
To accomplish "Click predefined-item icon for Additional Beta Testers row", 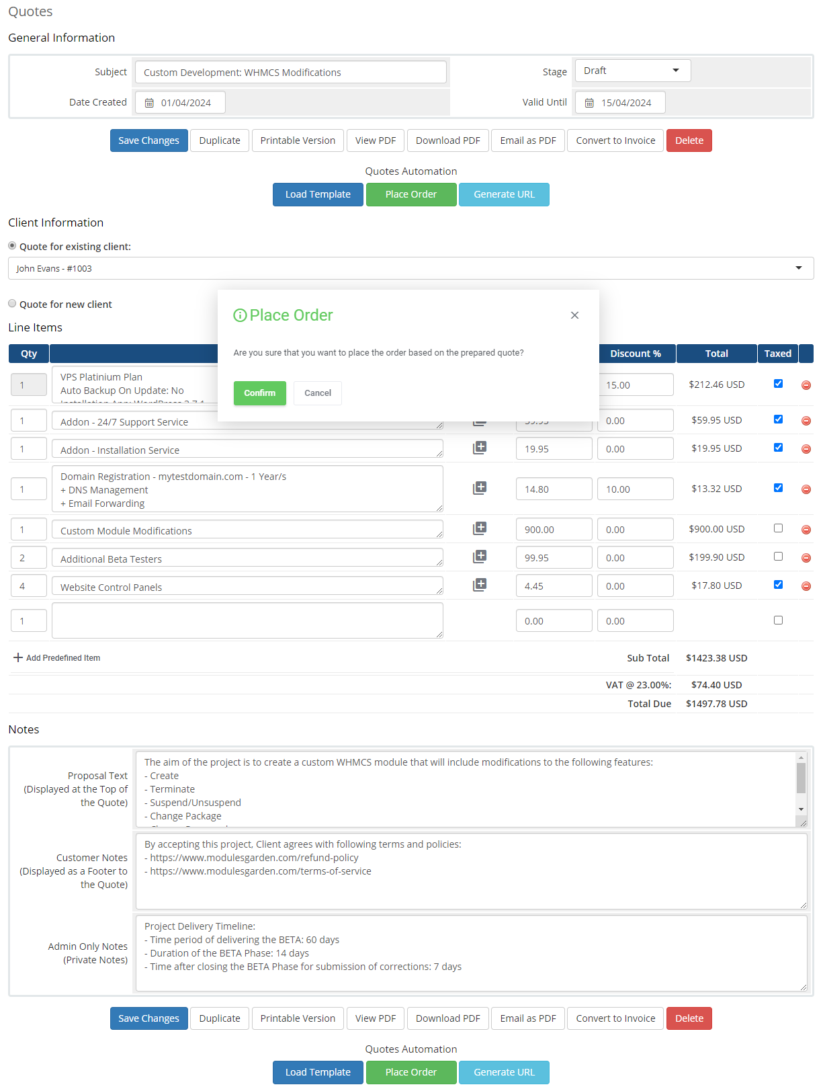I will click(x=479, y=557).
